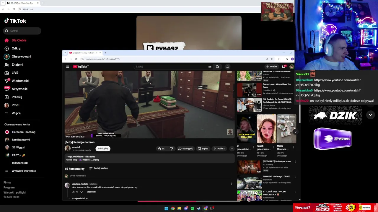Viewport: 378px width, 212px height.
Task: Open File Explorer from the taskbar
Action: coord(179,208)
